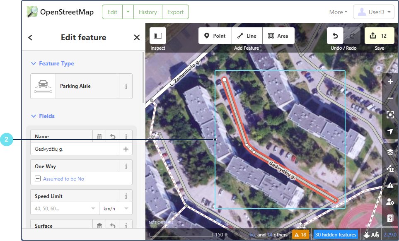399x241 pixels.
Task: Open the km/h unit dropdown
Action: coord(126,209)
